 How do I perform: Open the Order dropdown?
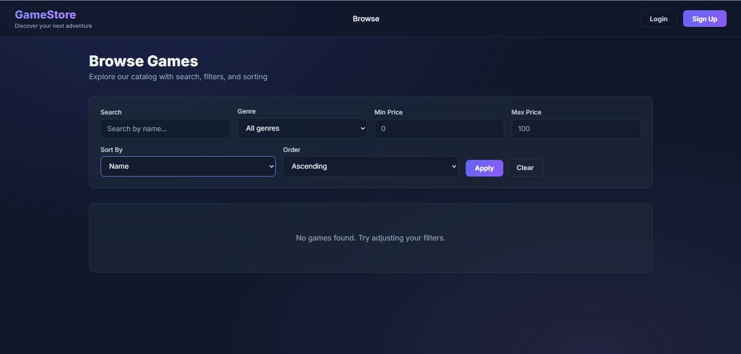[371, 166]
